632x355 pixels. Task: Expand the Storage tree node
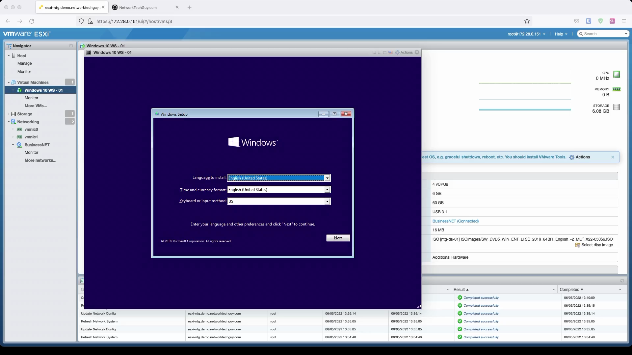coord(9,114)
